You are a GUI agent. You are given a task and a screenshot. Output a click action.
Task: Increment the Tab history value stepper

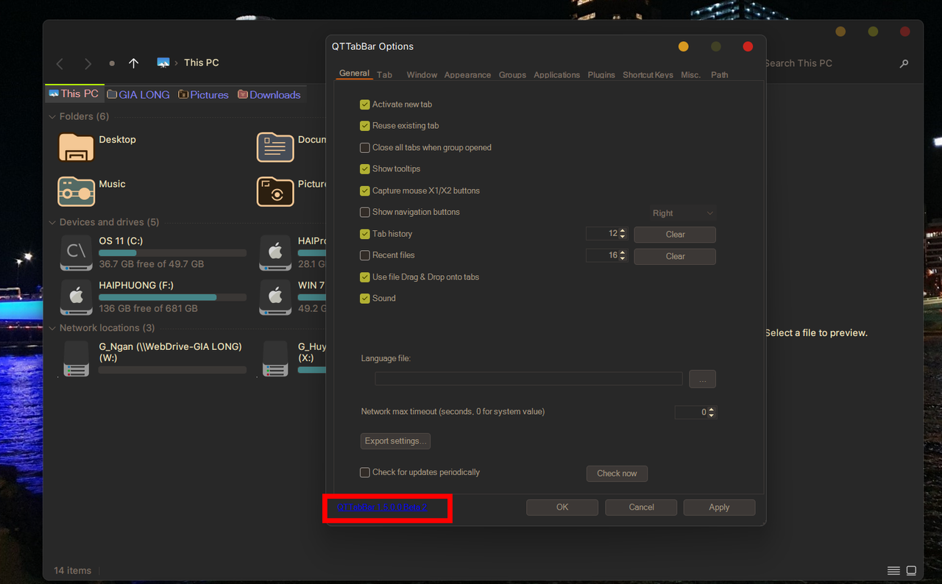(x=622, y=230)
